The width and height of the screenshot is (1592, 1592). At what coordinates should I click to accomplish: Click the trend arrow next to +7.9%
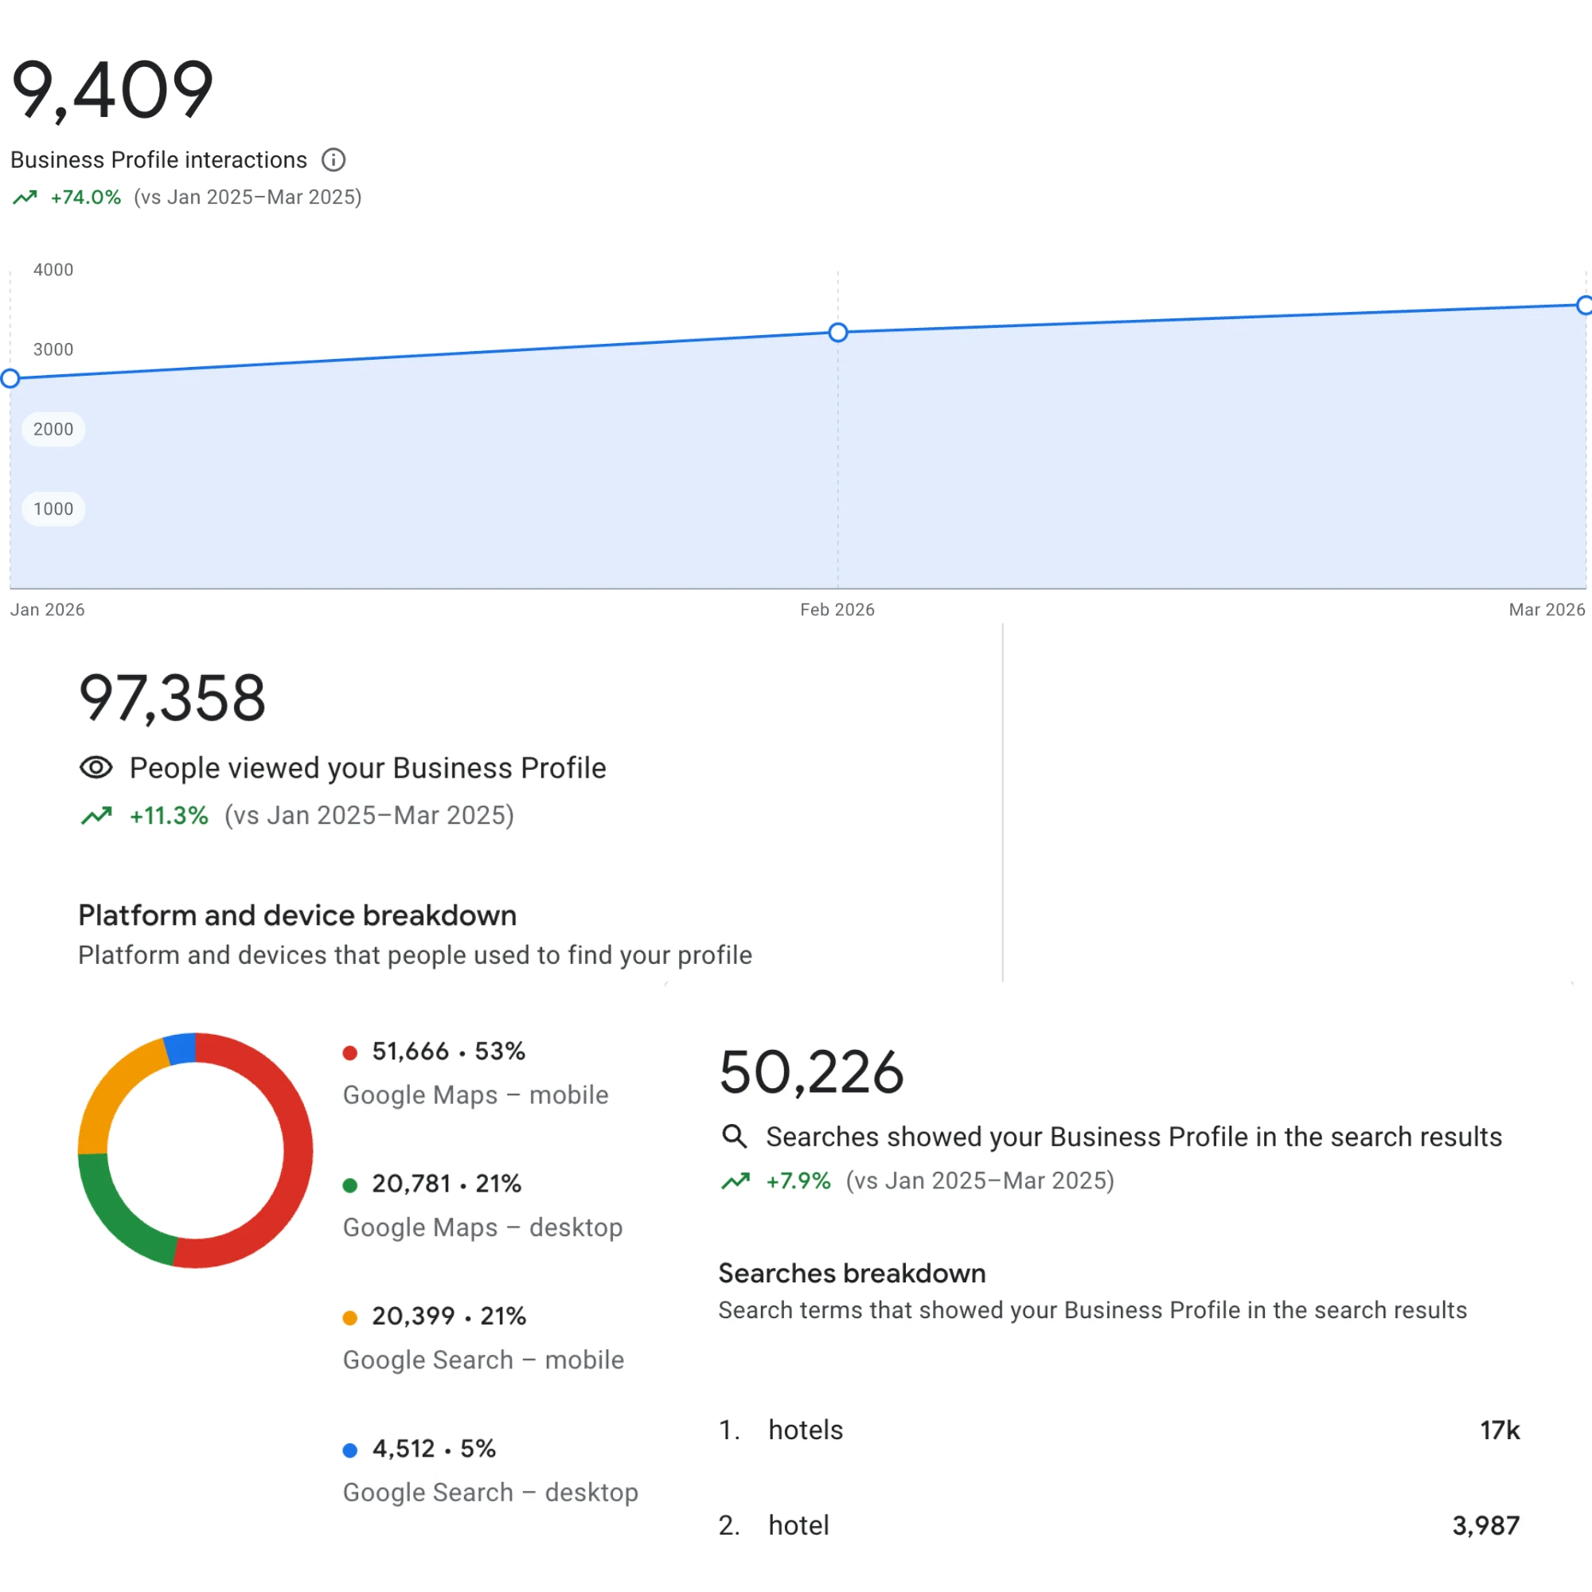pos(736,1180)
